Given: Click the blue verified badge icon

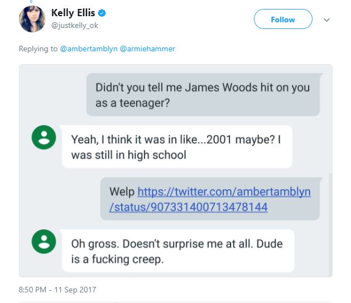Looking at the screenshot, I should 102,13.
